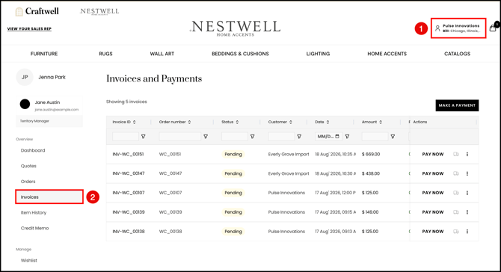Click the $ 438.00 amount cell
The height and width of the screenshot is (272, 501).
click(x=371, y=173)
